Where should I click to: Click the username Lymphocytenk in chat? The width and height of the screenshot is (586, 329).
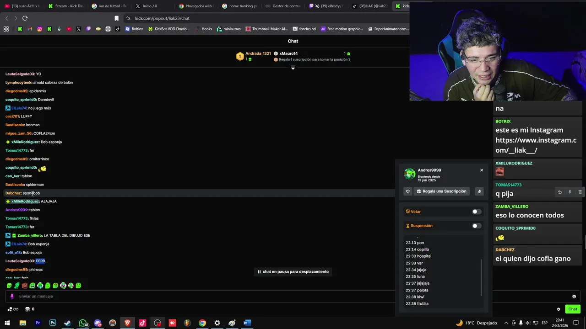(19, 83)
